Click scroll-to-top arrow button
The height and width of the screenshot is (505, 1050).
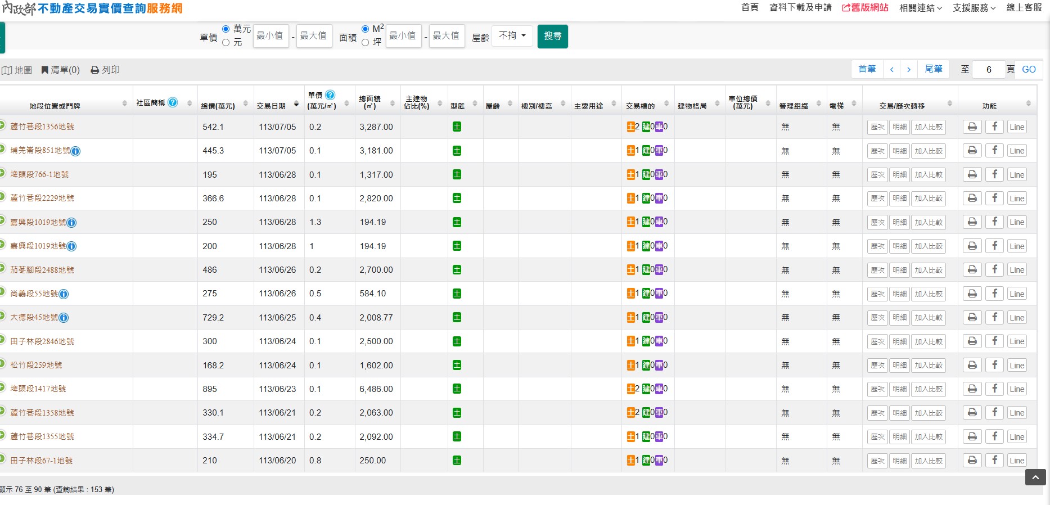pyautogui.click(x=1035, y=477)
